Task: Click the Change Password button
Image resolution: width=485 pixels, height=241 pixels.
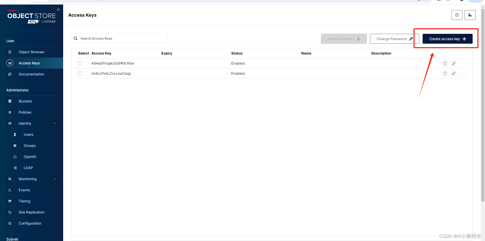Action: coord(395,39)
